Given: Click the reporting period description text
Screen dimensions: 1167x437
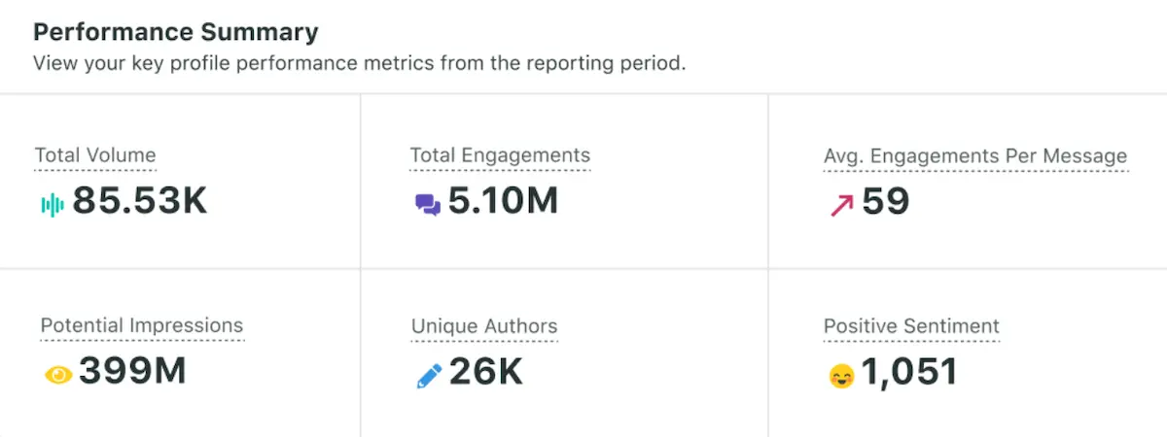Looking at the screenshot, I should [x=360, y=64].
